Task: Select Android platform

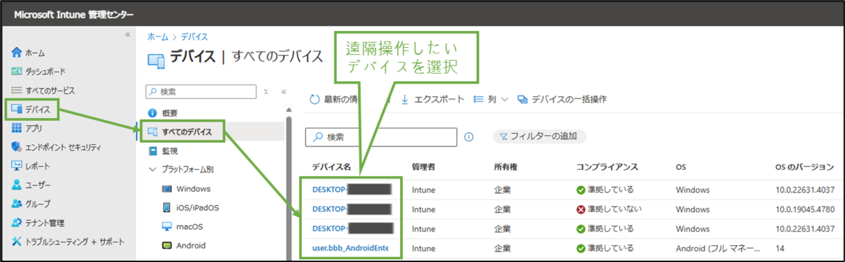Action: 192,246
